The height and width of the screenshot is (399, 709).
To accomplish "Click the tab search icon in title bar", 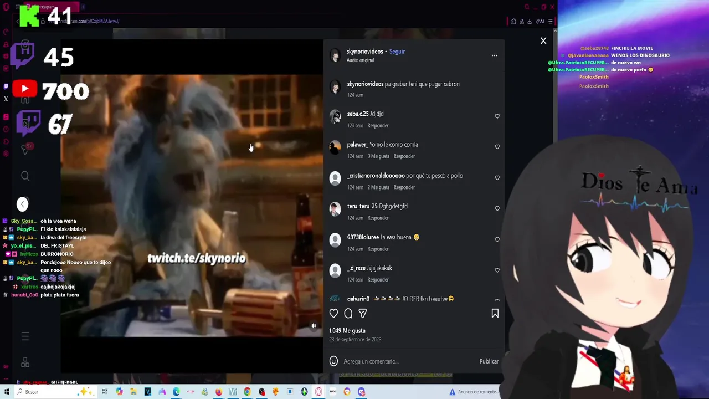I will pyautogui.click(x=527, y=7).
